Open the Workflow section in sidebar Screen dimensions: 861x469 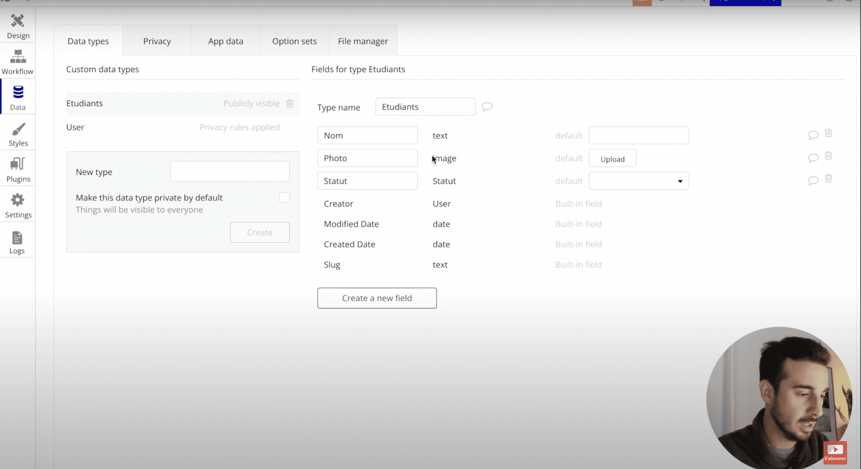tap(18, 62)
